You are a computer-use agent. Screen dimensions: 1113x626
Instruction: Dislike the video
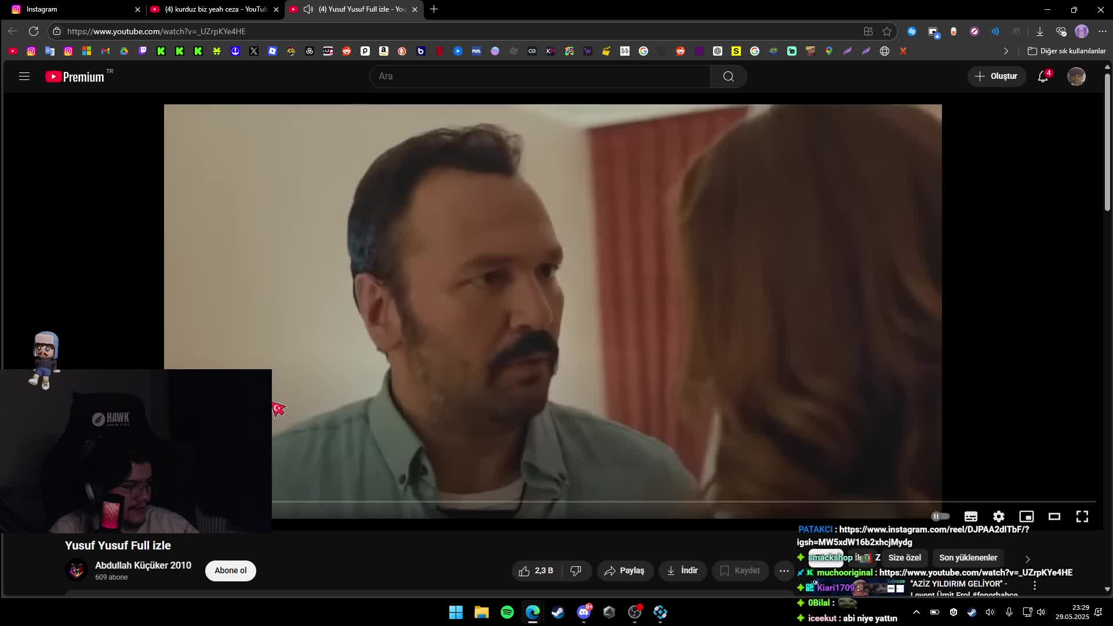pyautogui.click(x=576, y=571)
